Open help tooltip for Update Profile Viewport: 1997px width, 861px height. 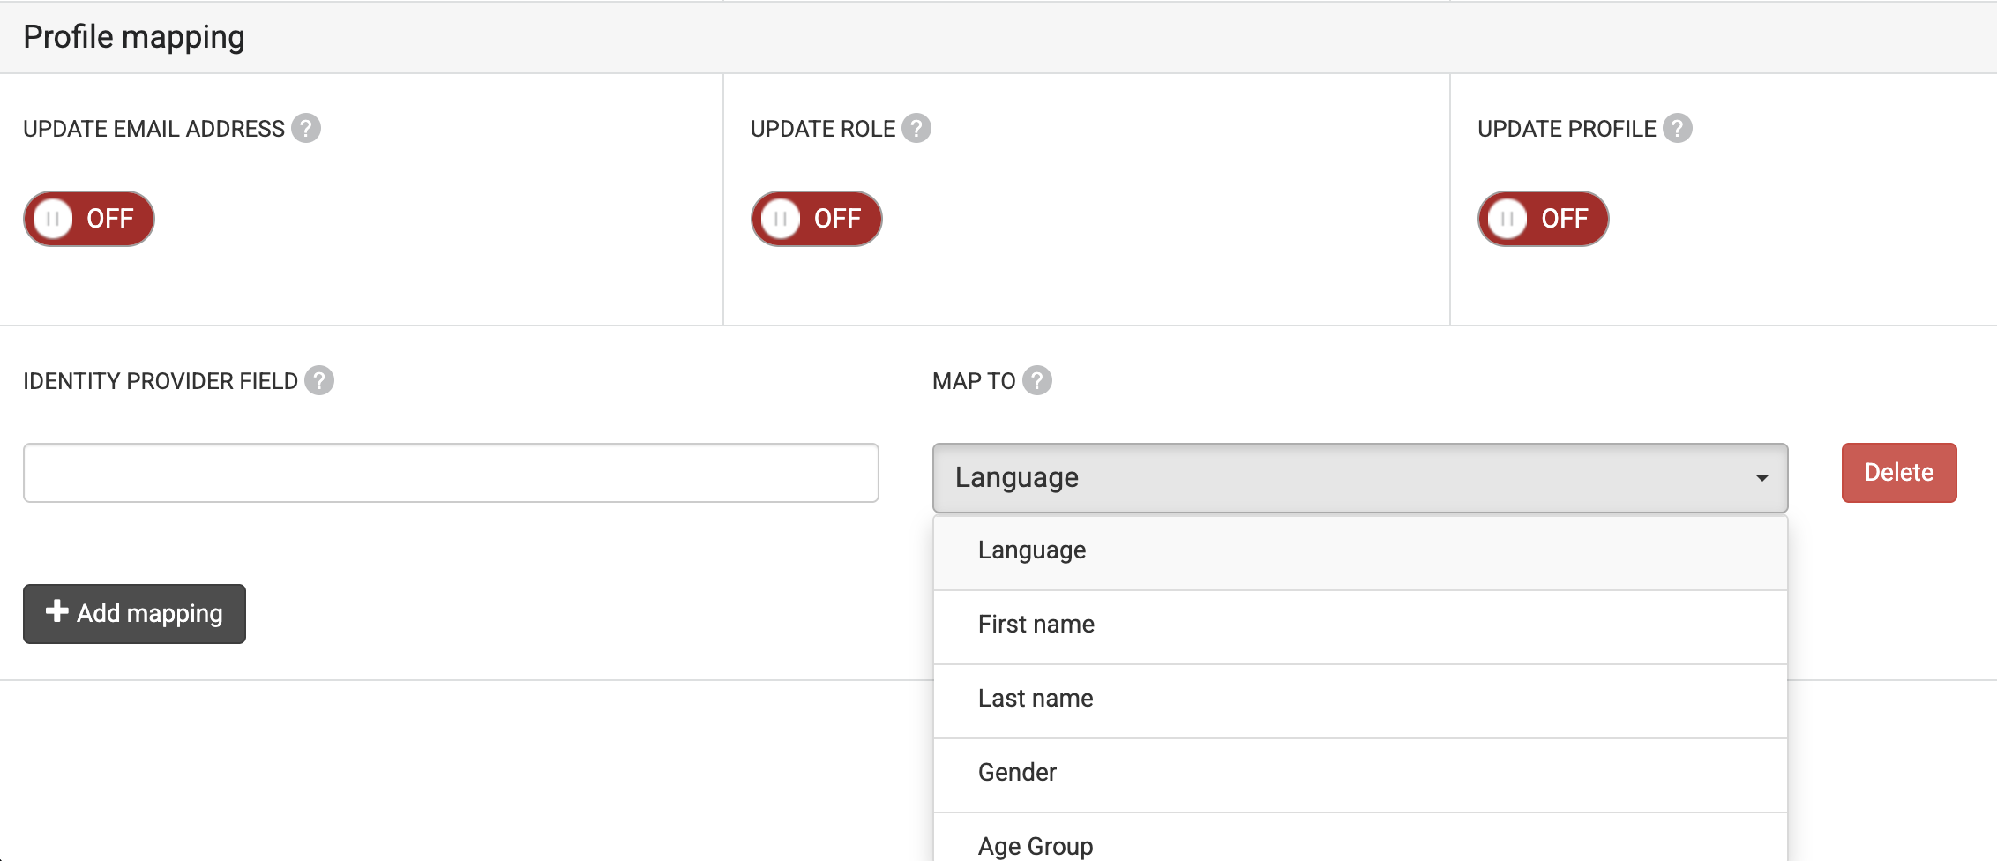coord(1677,129)
